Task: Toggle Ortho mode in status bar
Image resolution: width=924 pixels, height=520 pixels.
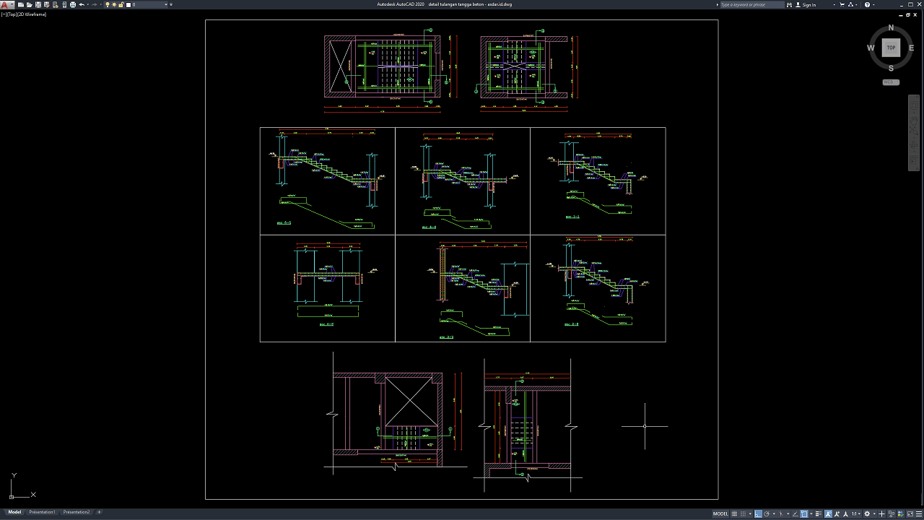Action: pyautogui.click(x=759, y=513)
